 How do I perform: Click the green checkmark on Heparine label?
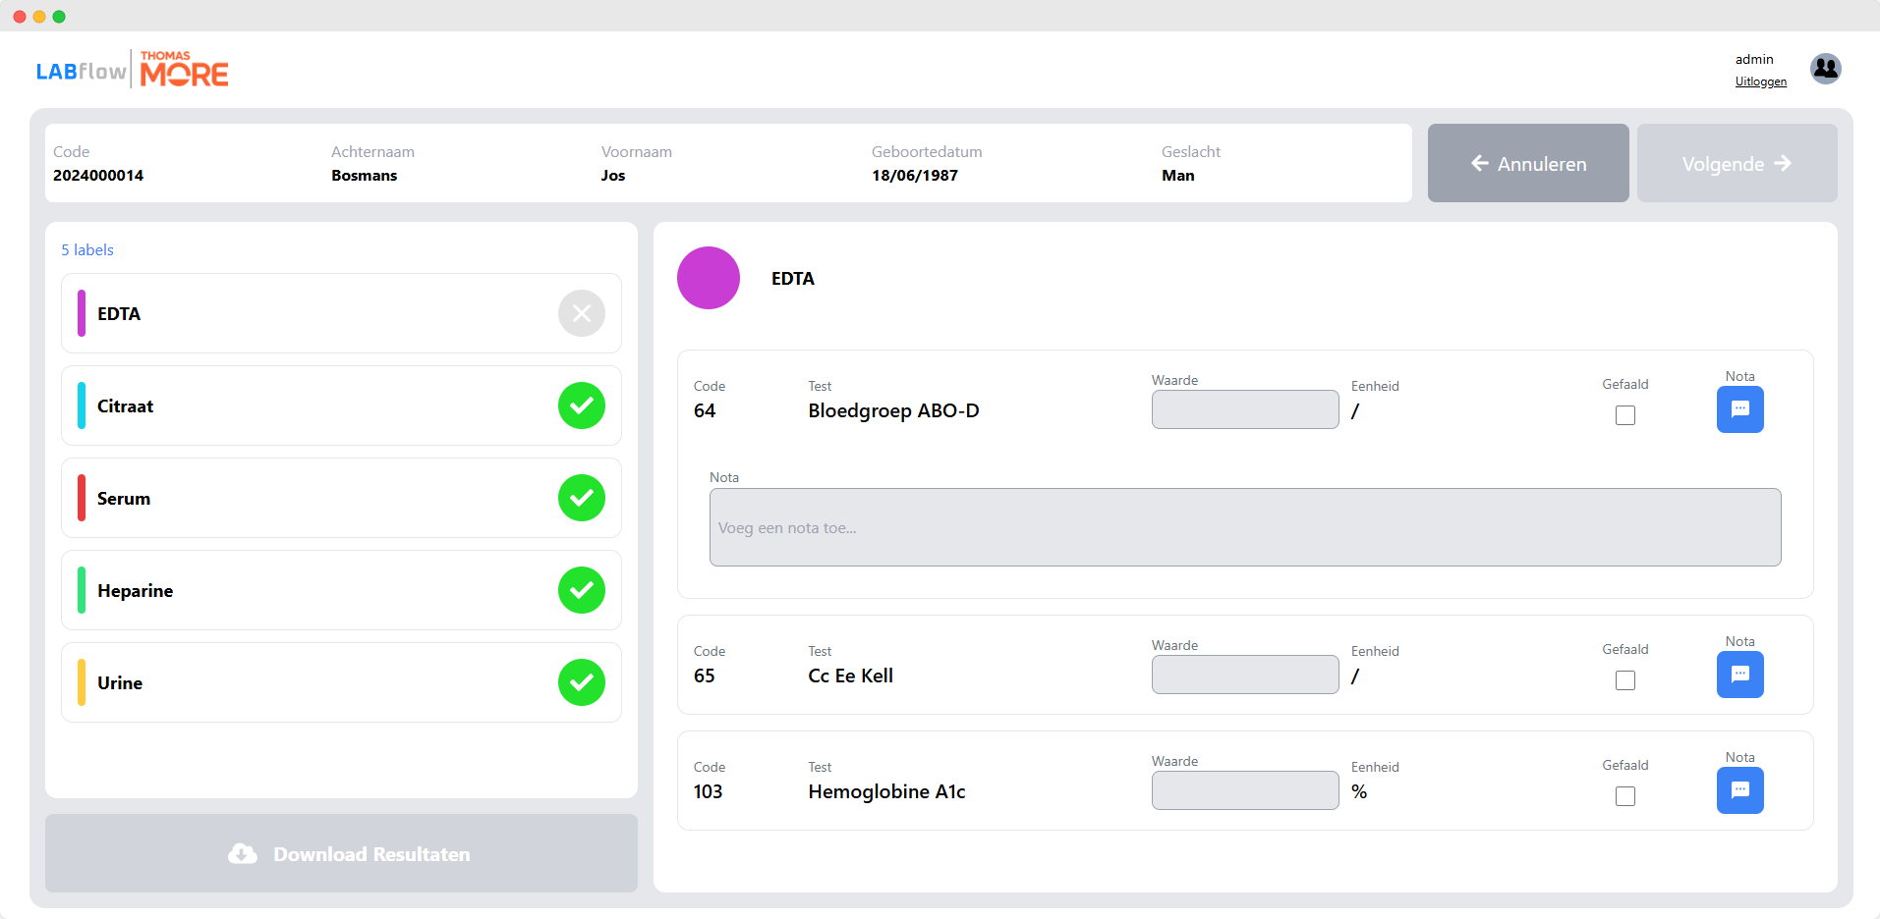[x=582, y=590]
